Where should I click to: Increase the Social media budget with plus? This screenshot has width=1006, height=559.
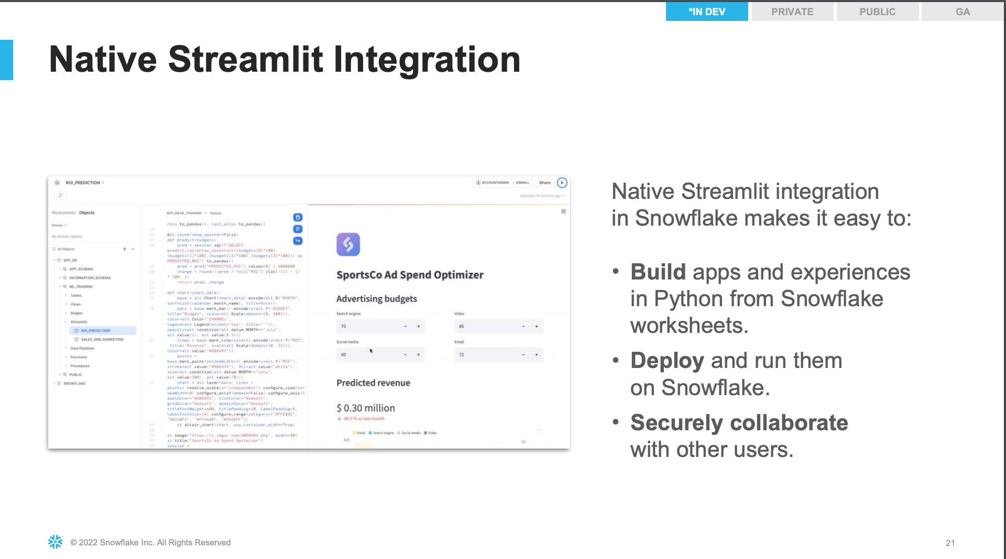(419, 354)
